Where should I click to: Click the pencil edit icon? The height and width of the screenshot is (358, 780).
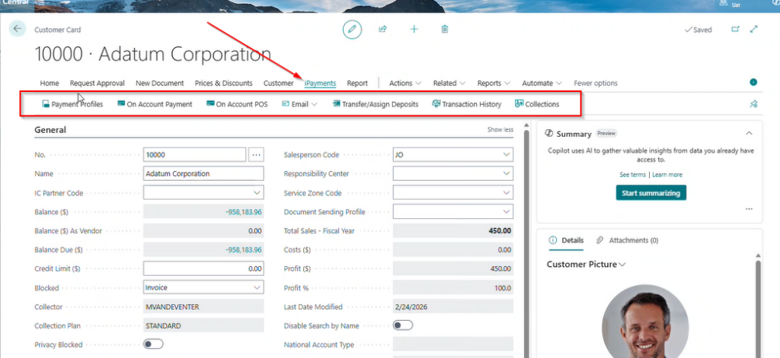coord(352,30)
